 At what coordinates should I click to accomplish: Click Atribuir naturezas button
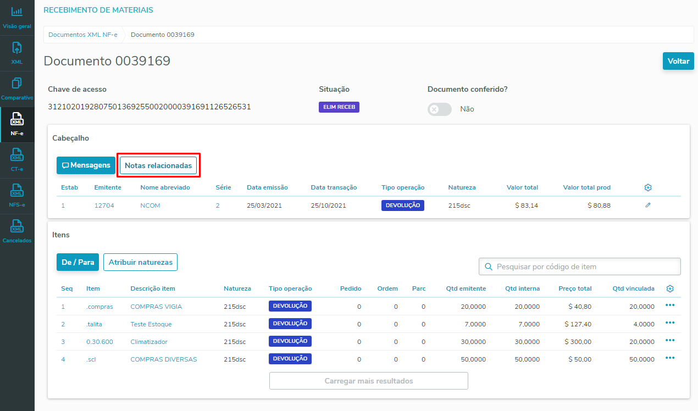click(x=140, y=262)
